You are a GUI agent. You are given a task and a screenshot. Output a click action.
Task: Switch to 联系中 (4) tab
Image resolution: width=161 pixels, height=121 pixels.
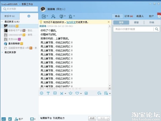click(x=10, y=16)
